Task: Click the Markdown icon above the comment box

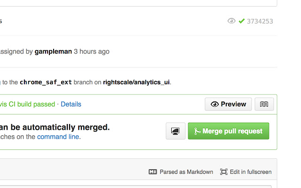Action: (x=152, y=172)
